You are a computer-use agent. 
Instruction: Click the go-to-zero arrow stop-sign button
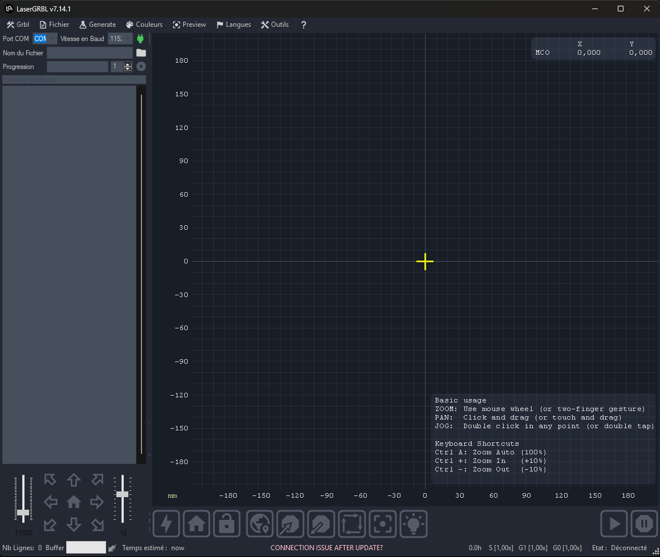pos(290,524)
